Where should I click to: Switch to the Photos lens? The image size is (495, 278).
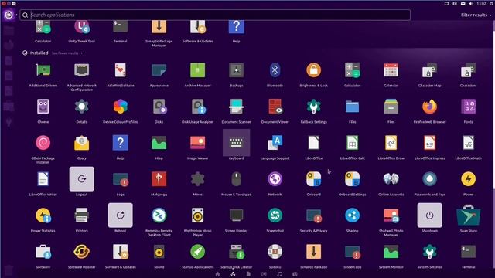[x=295, y=274]
